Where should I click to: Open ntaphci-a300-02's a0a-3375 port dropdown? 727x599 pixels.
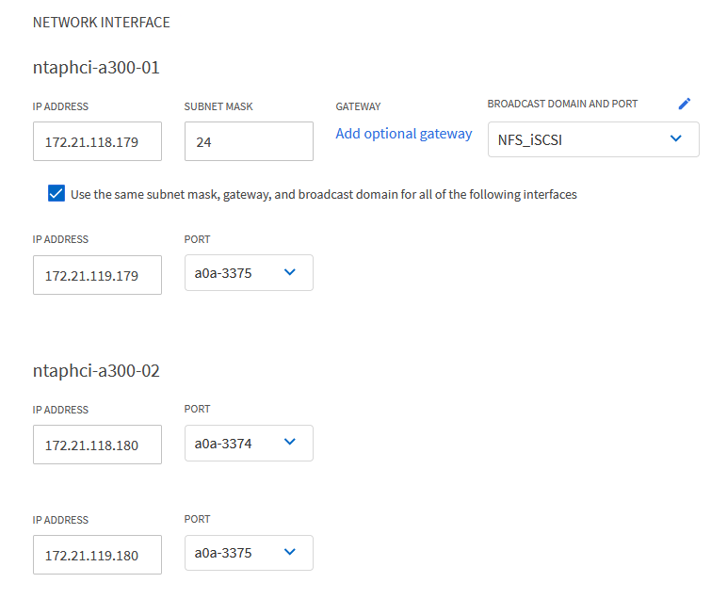click(x=248, y=554)
